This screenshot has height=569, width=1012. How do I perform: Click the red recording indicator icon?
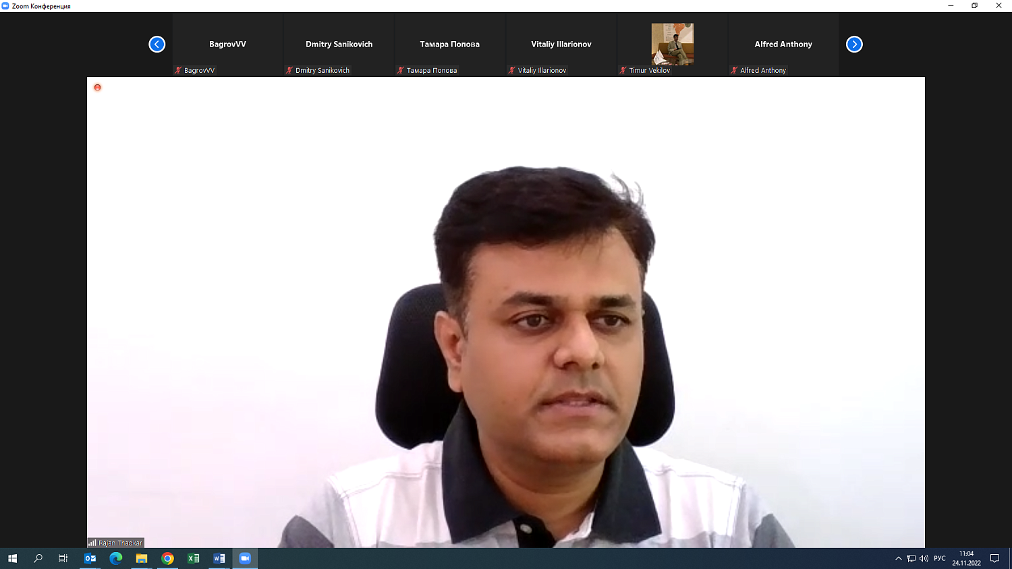tap(97, 88)
